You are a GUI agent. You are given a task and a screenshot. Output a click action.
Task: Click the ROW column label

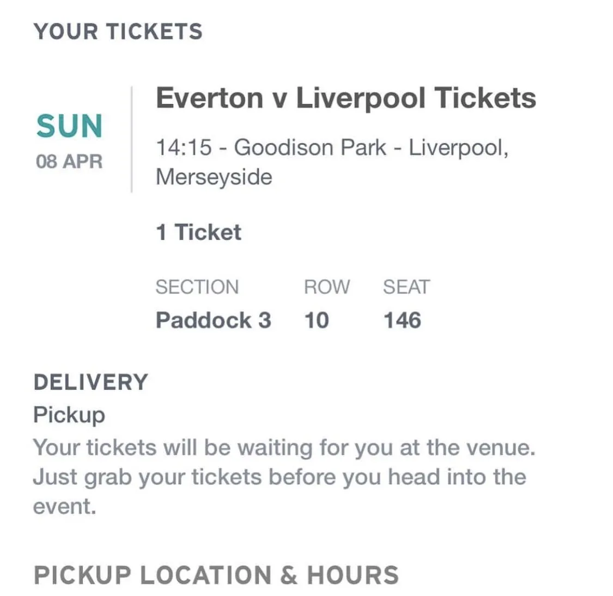click(326, 287)
